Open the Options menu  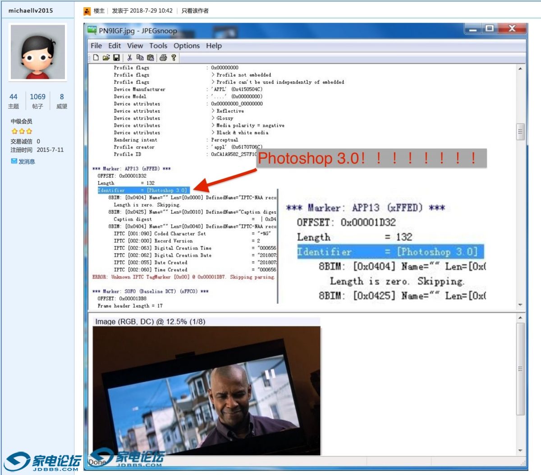(186, 46)
